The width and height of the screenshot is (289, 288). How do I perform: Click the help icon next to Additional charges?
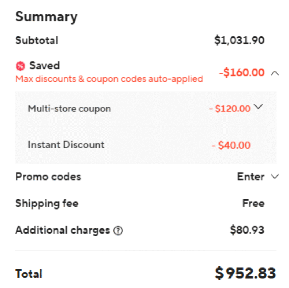click(118, 231)
